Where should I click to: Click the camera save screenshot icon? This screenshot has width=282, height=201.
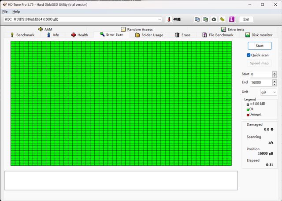pyautogui.click(x=214, y=19)
